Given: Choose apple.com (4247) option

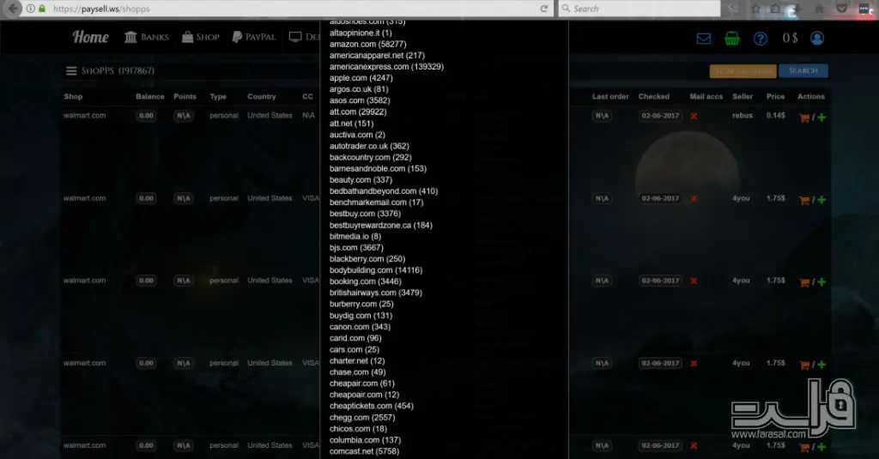Looking at the screenshot, I should pyautogui.click(x=361, y=78).
